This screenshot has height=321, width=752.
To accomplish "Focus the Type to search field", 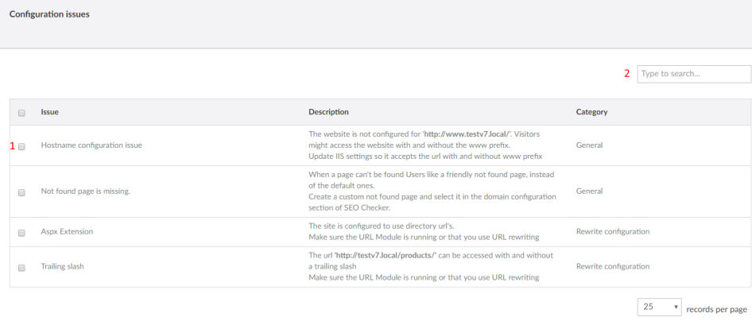I will coord(694,74).
